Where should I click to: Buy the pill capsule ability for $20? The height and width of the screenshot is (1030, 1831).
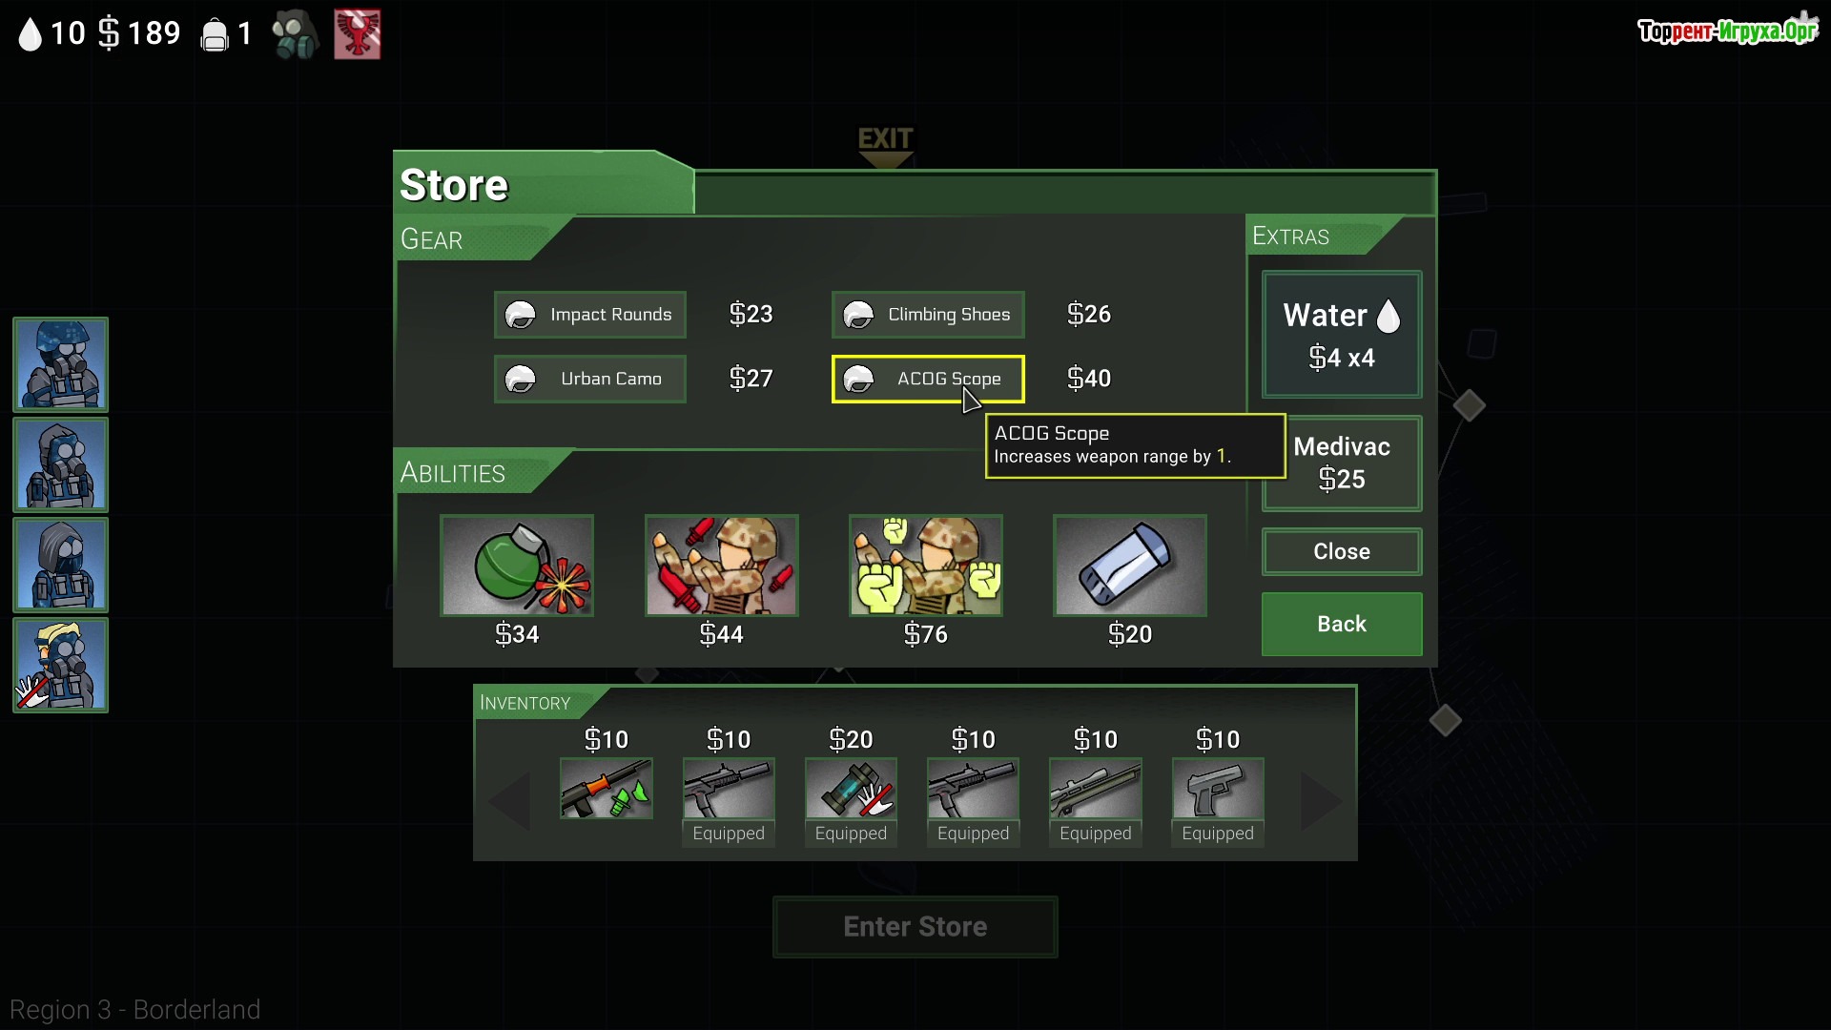coord(1130,566)
